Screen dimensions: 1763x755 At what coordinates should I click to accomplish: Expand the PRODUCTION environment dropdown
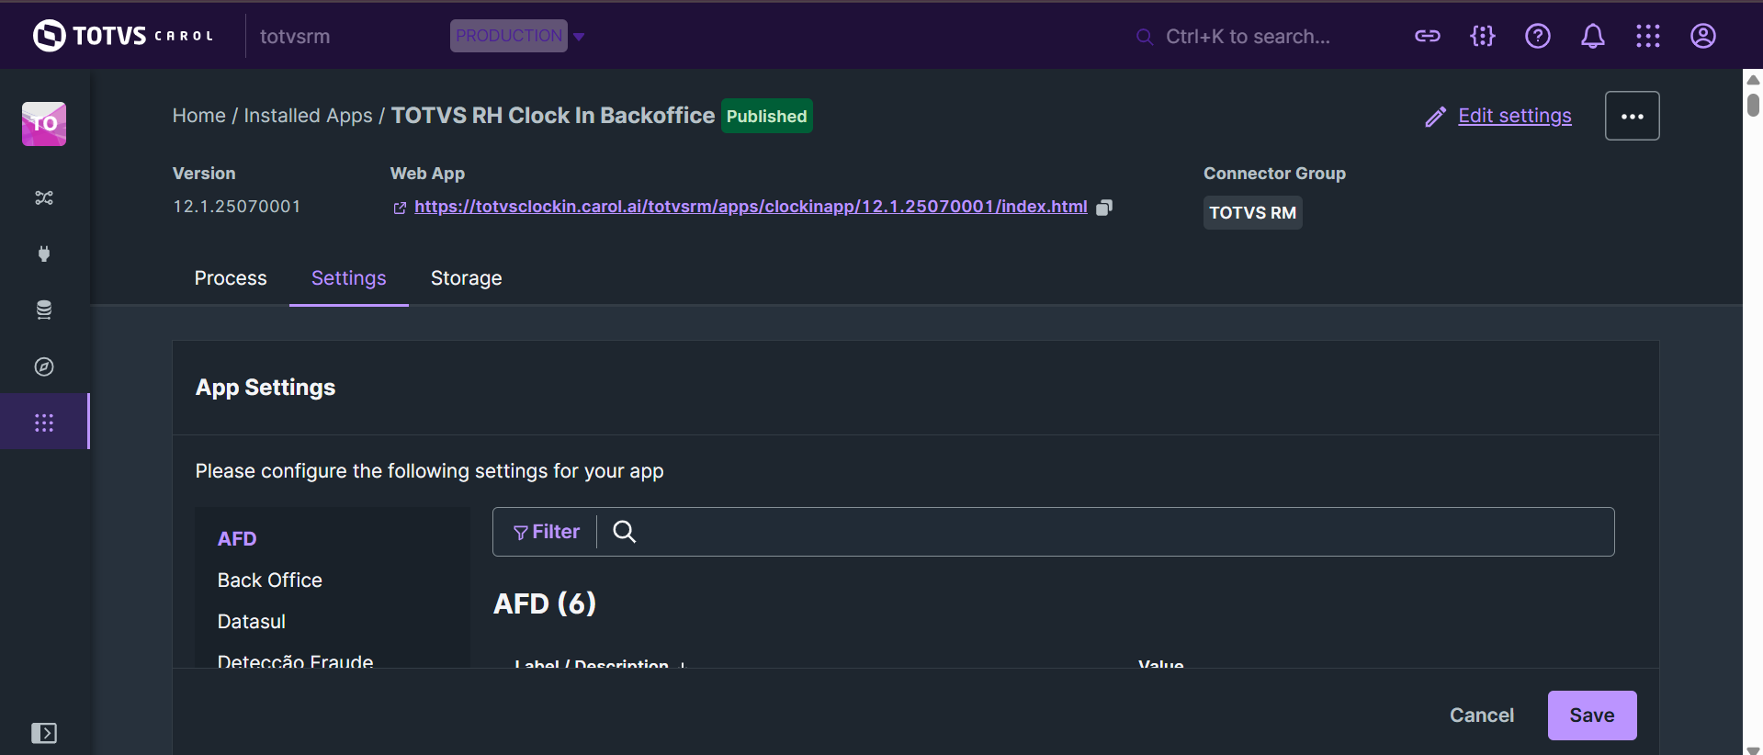pos(579,37)
